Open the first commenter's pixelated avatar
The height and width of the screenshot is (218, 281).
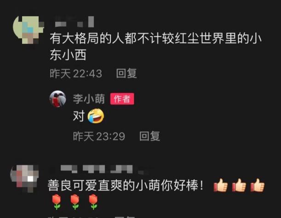[29, 30]
